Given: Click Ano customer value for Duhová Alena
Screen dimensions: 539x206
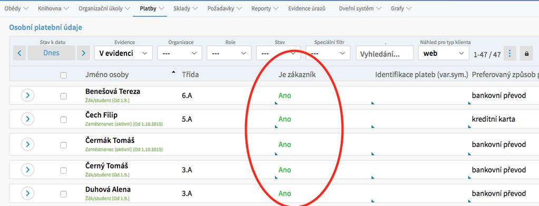Looking at the screenshot, I should click(x=285, y=194).
